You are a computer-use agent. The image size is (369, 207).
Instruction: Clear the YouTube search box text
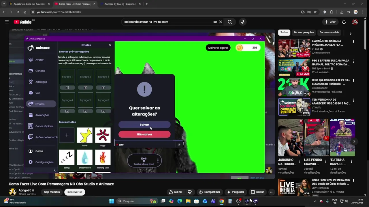coord(221,22)
